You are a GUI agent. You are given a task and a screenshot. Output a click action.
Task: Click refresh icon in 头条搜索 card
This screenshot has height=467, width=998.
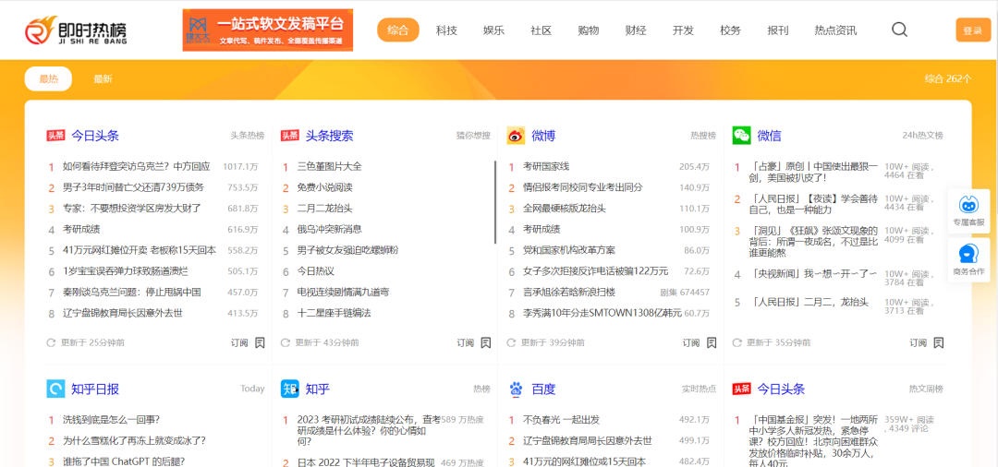[x=286, y=342]
